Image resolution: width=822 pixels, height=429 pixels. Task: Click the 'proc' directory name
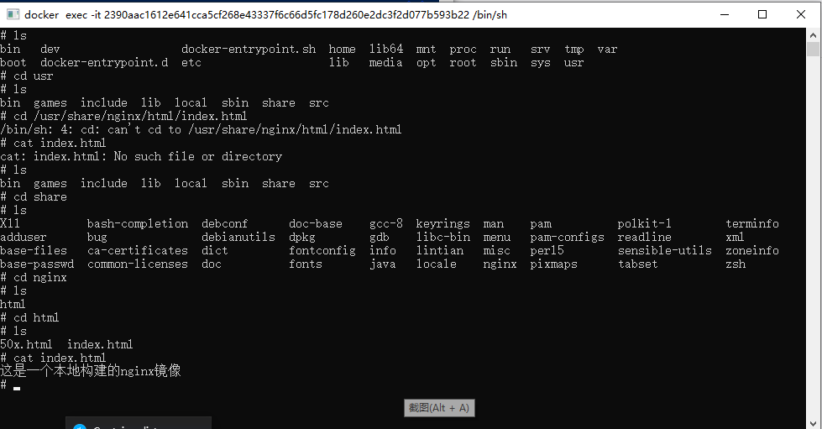pyautogui.click(x=463, y=50)
